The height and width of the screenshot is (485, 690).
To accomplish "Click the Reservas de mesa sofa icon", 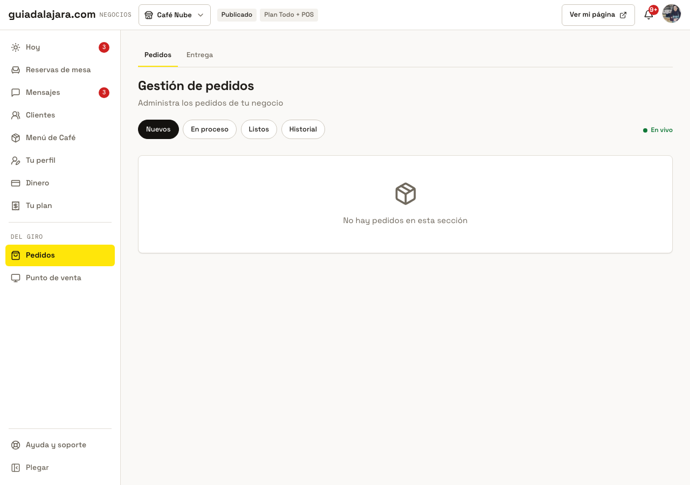I will (16, 70).
